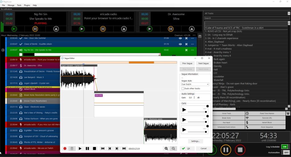Toggle eye icon on Hex - Door Into Summer
This screenshot has width=291, height=157.
[x=180, y=38]
